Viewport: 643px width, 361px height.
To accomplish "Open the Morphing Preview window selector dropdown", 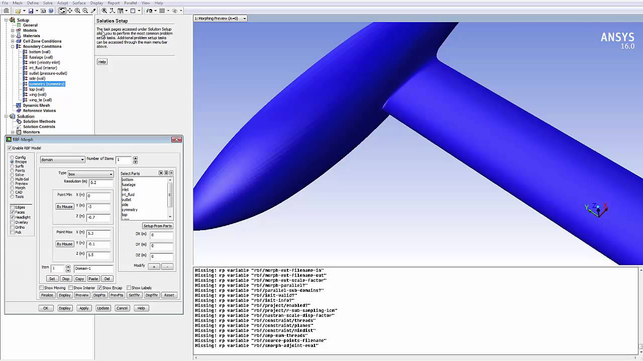I will 245,19.
